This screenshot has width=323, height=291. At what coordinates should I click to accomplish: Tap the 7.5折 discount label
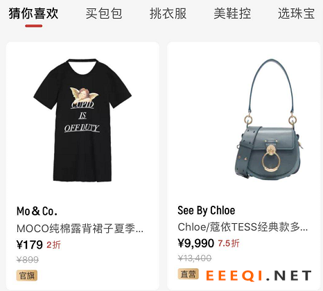[x=229, y=243]
